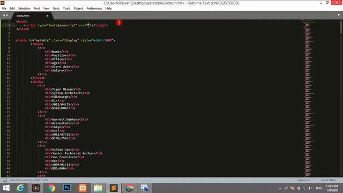Click the 'Start date' header text
This screenshot has width=343, height=193.
(61, 66)
